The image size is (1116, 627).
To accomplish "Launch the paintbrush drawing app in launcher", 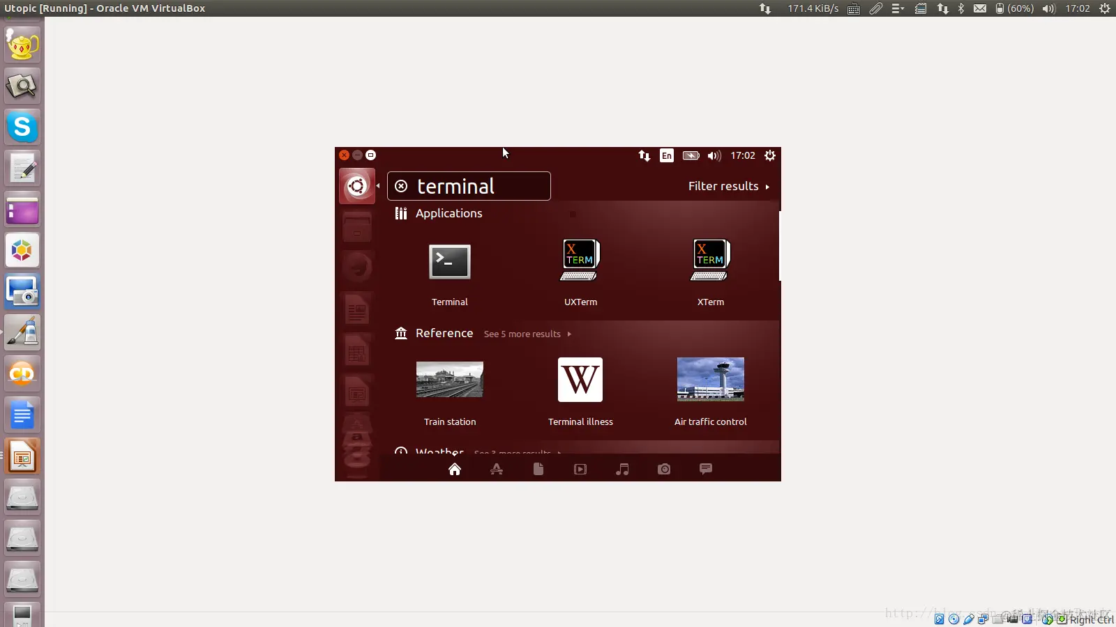I will coord(22,332).
